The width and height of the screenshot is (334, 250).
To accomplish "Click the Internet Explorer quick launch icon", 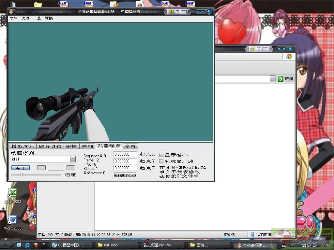I will 28,244.
